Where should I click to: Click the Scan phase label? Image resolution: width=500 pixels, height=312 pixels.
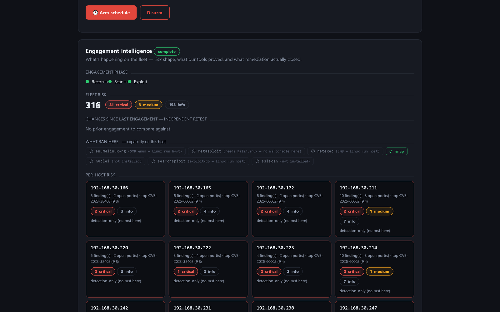(119, 82)
